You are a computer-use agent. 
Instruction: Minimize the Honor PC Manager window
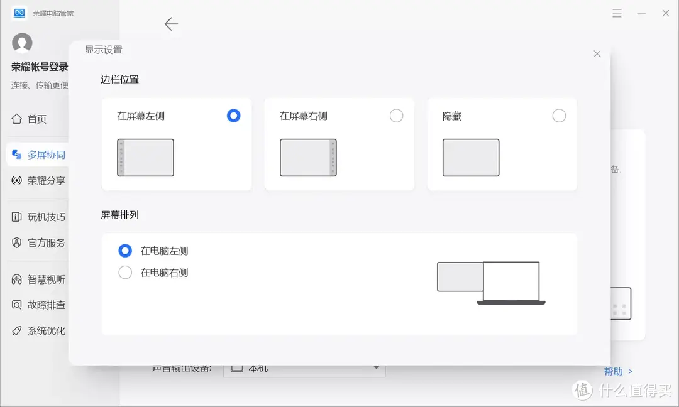[x=641, y=13]
